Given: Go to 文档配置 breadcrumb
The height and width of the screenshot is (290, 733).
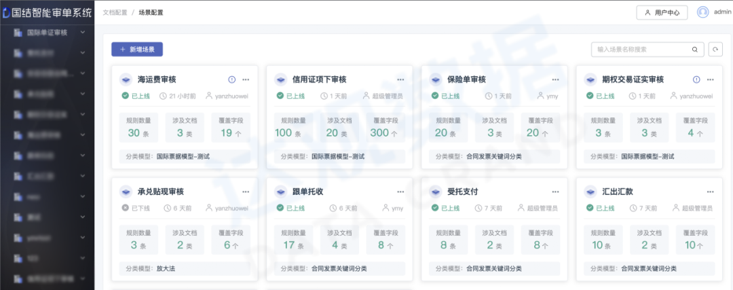Looking at the screenshot, I should click(x=115, y=13).
